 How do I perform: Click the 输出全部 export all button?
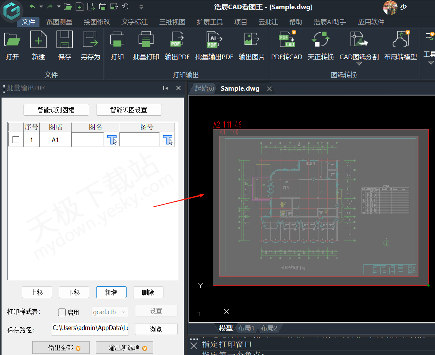[x=61, y=348]
